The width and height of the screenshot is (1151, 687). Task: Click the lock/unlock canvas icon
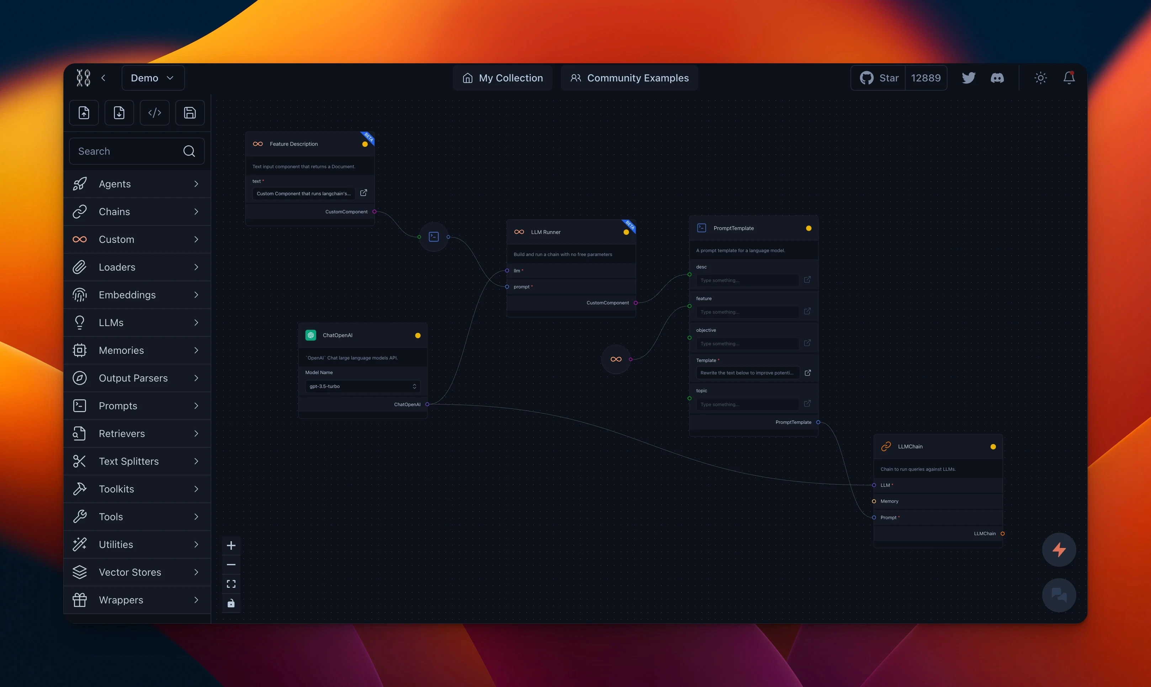coord(231,603)
